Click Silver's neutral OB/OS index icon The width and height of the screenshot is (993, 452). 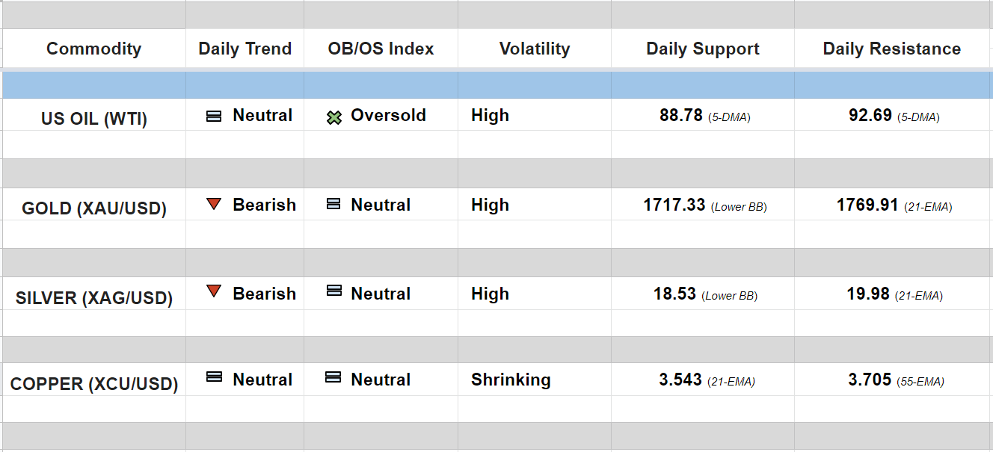(x=333, y=291)
